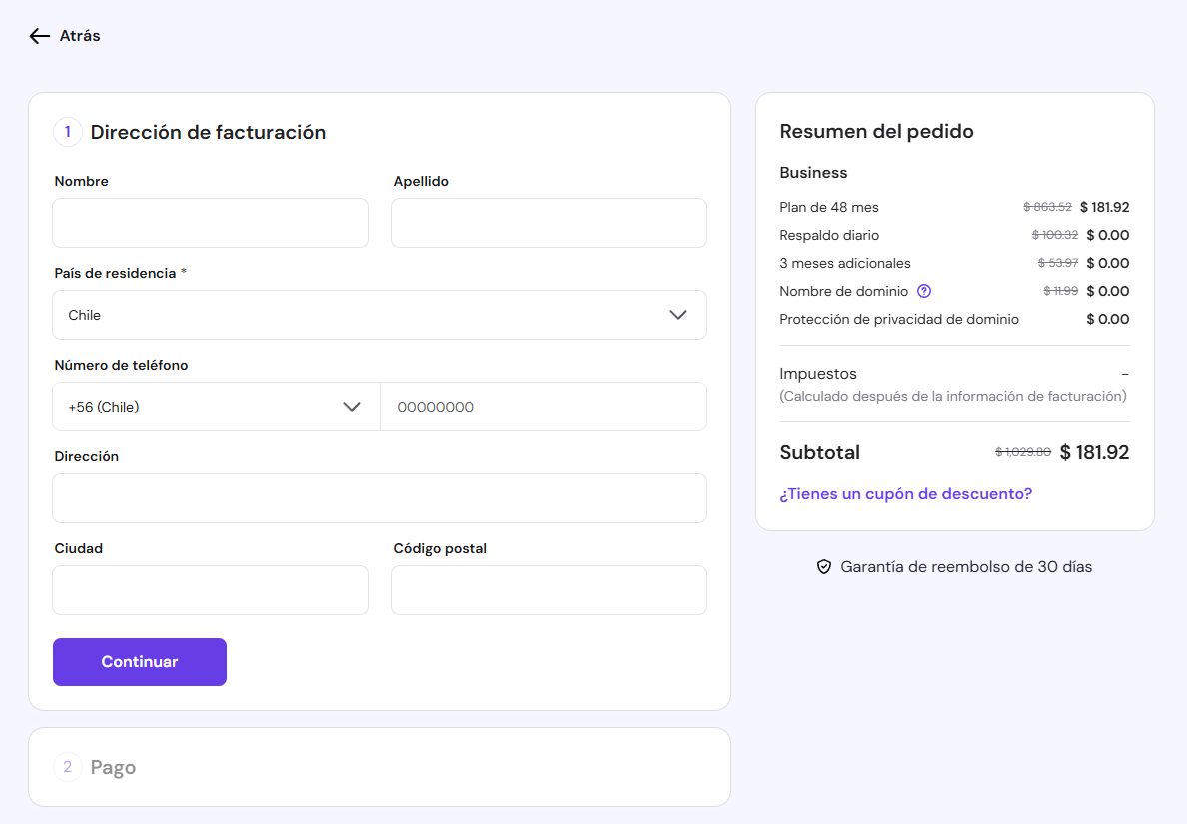Select the phone number input field

point(543,407)
